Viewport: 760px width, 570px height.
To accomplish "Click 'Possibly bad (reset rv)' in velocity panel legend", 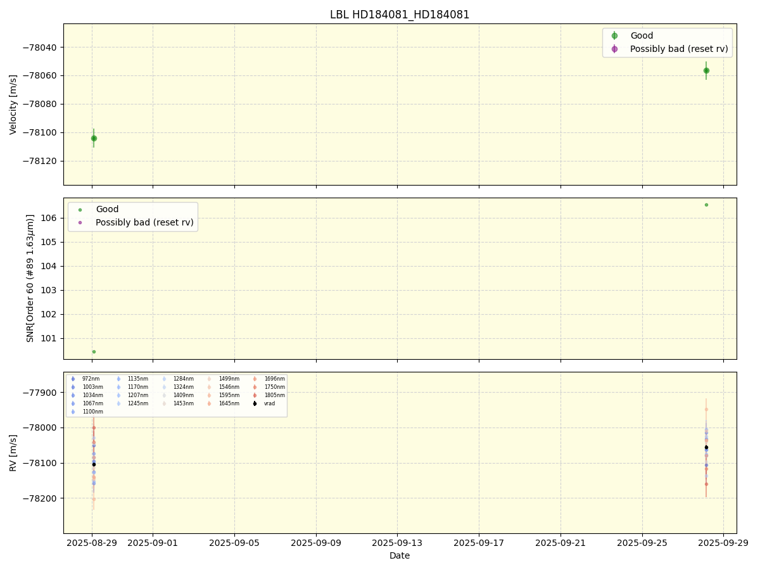I will (x=679, y=49).
